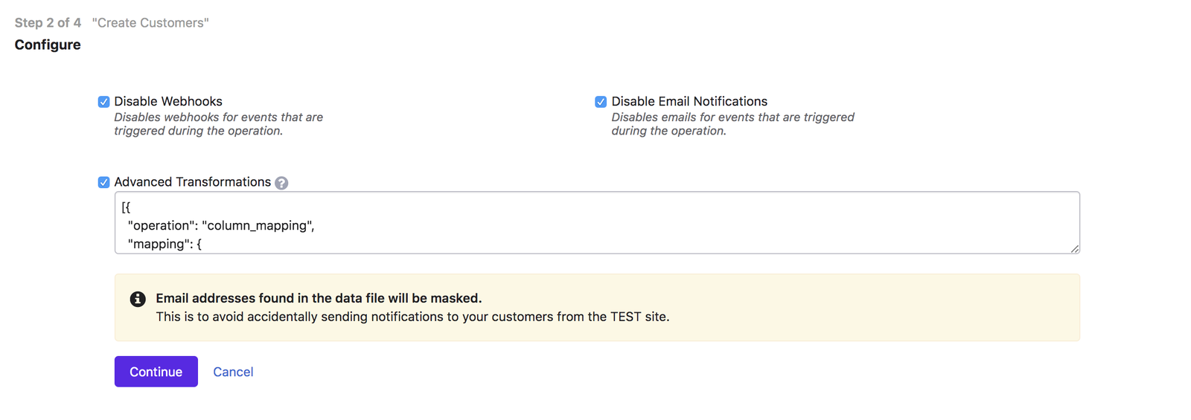
Task: Click the Advanced Transformations help question mark icon
Action: [x=281, y=183]
